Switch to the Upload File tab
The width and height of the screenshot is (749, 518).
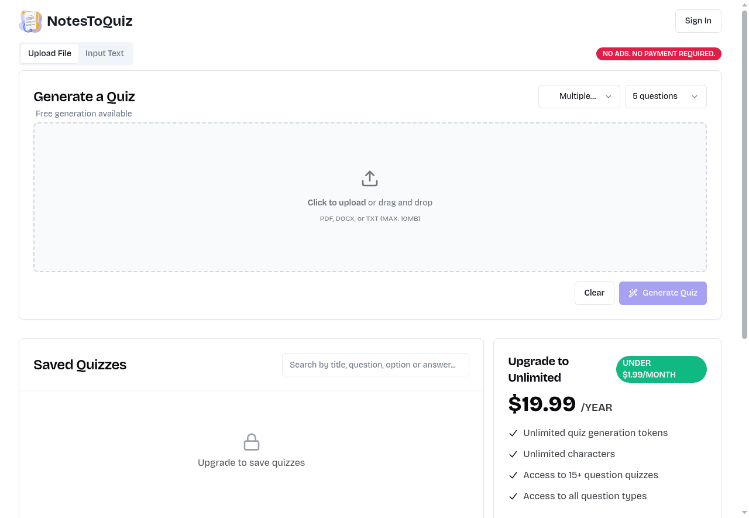(x=50, y=53)
